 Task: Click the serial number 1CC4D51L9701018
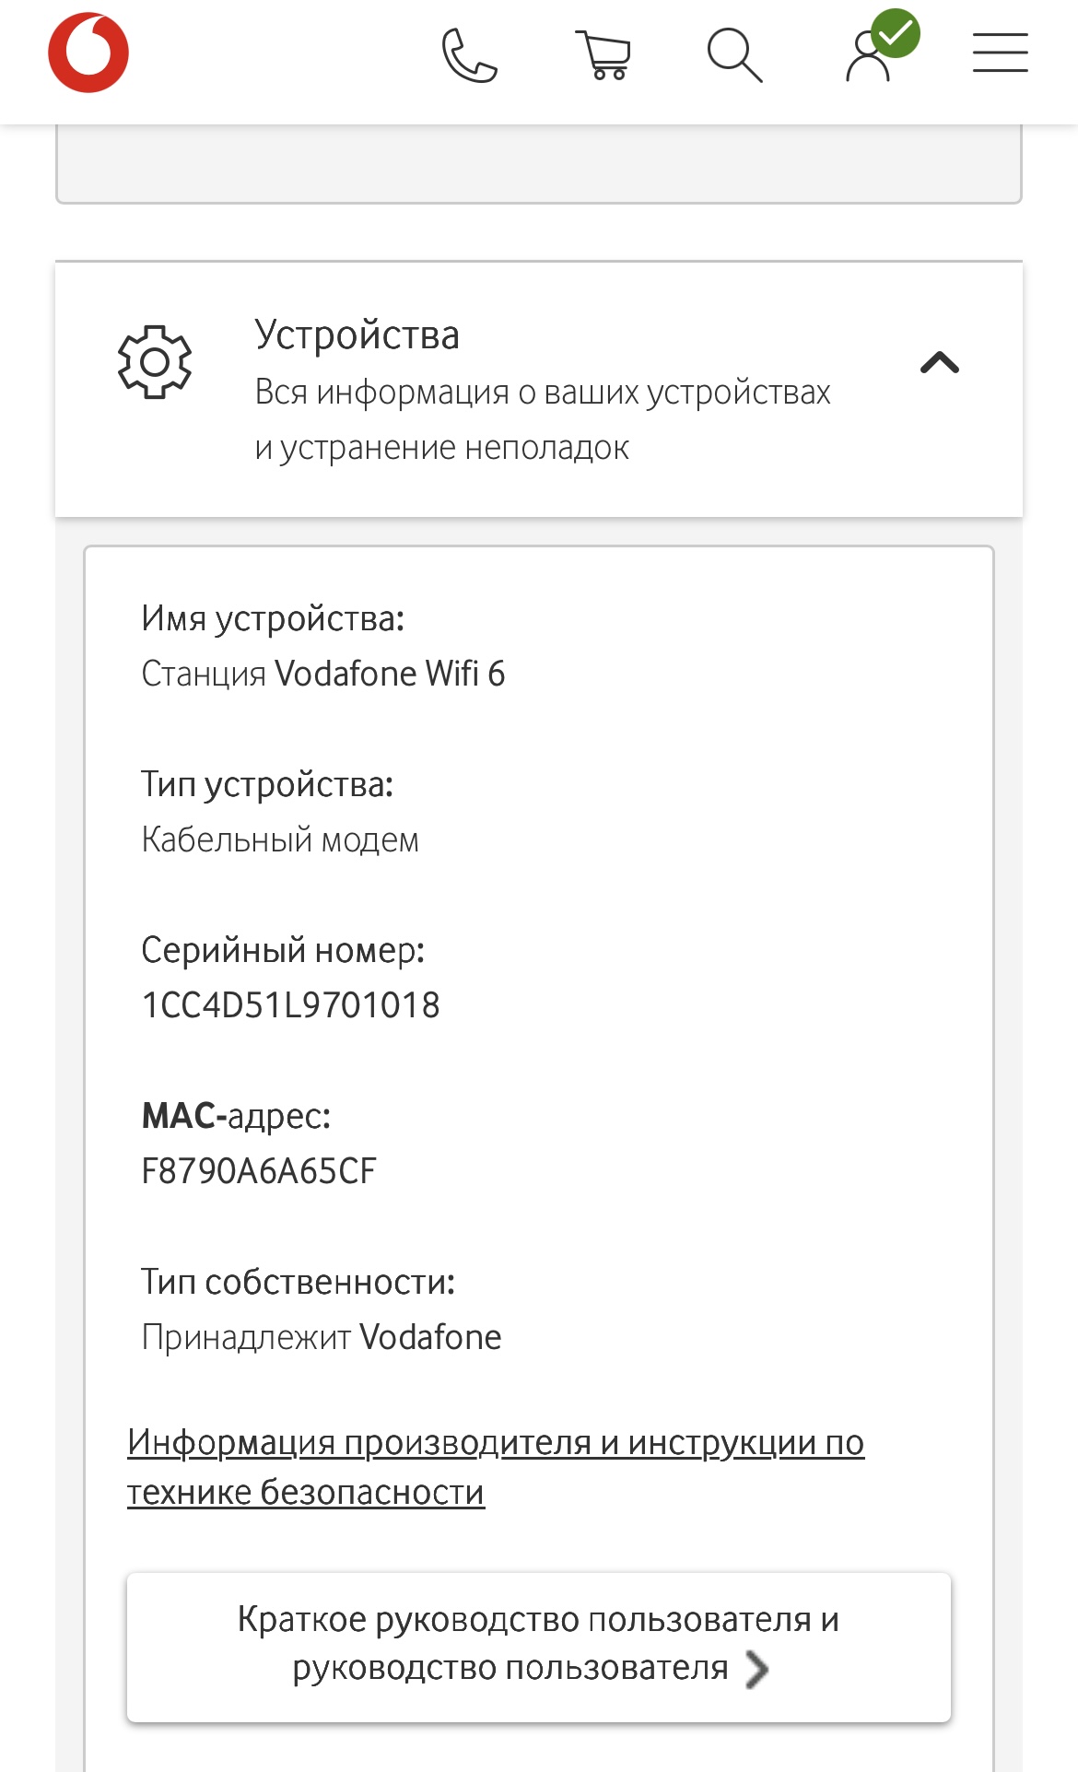(x=290, y=1005)
